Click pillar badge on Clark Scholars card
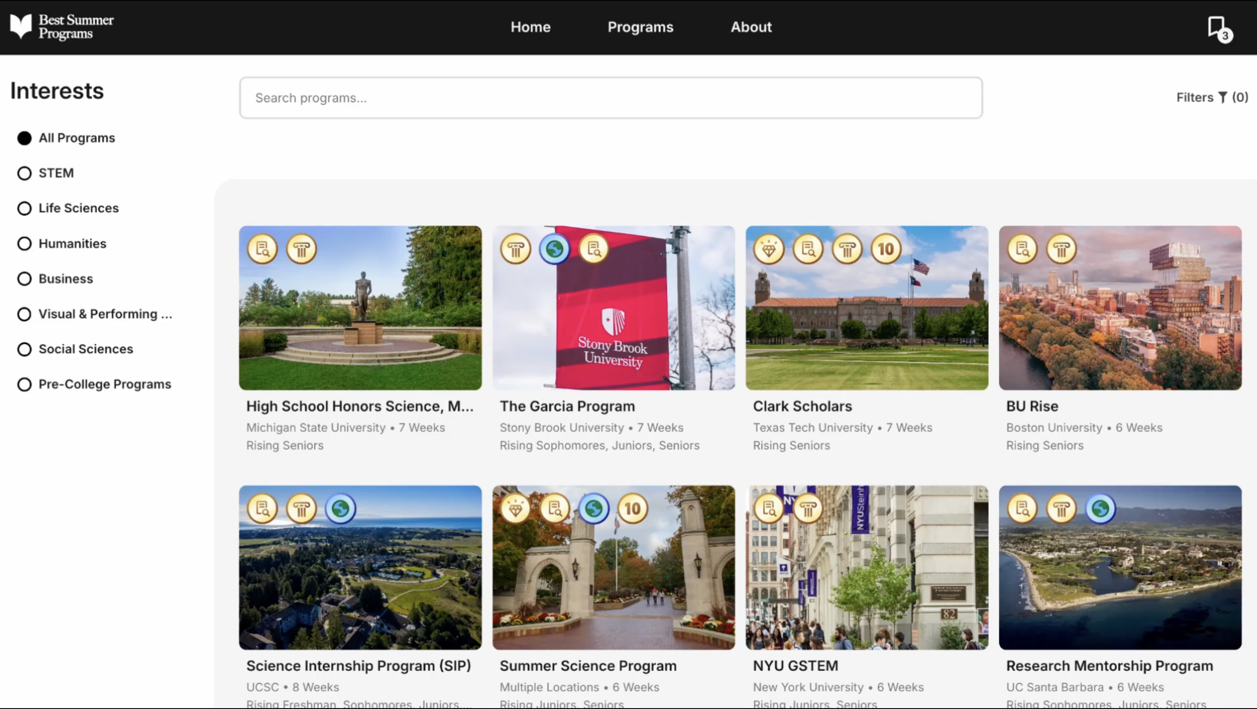This screenshot has height=709, width=1257. [847, 249]
